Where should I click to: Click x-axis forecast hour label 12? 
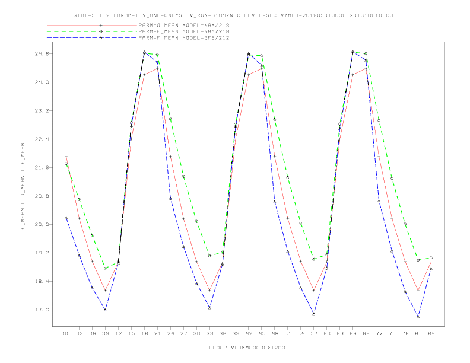(119, 333)
